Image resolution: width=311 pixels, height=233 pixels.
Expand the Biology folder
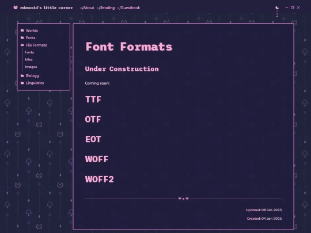pyautogui.click(x=32, y=76)
